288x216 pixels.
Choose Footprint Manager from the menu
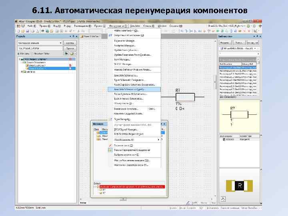pos(125,45)
